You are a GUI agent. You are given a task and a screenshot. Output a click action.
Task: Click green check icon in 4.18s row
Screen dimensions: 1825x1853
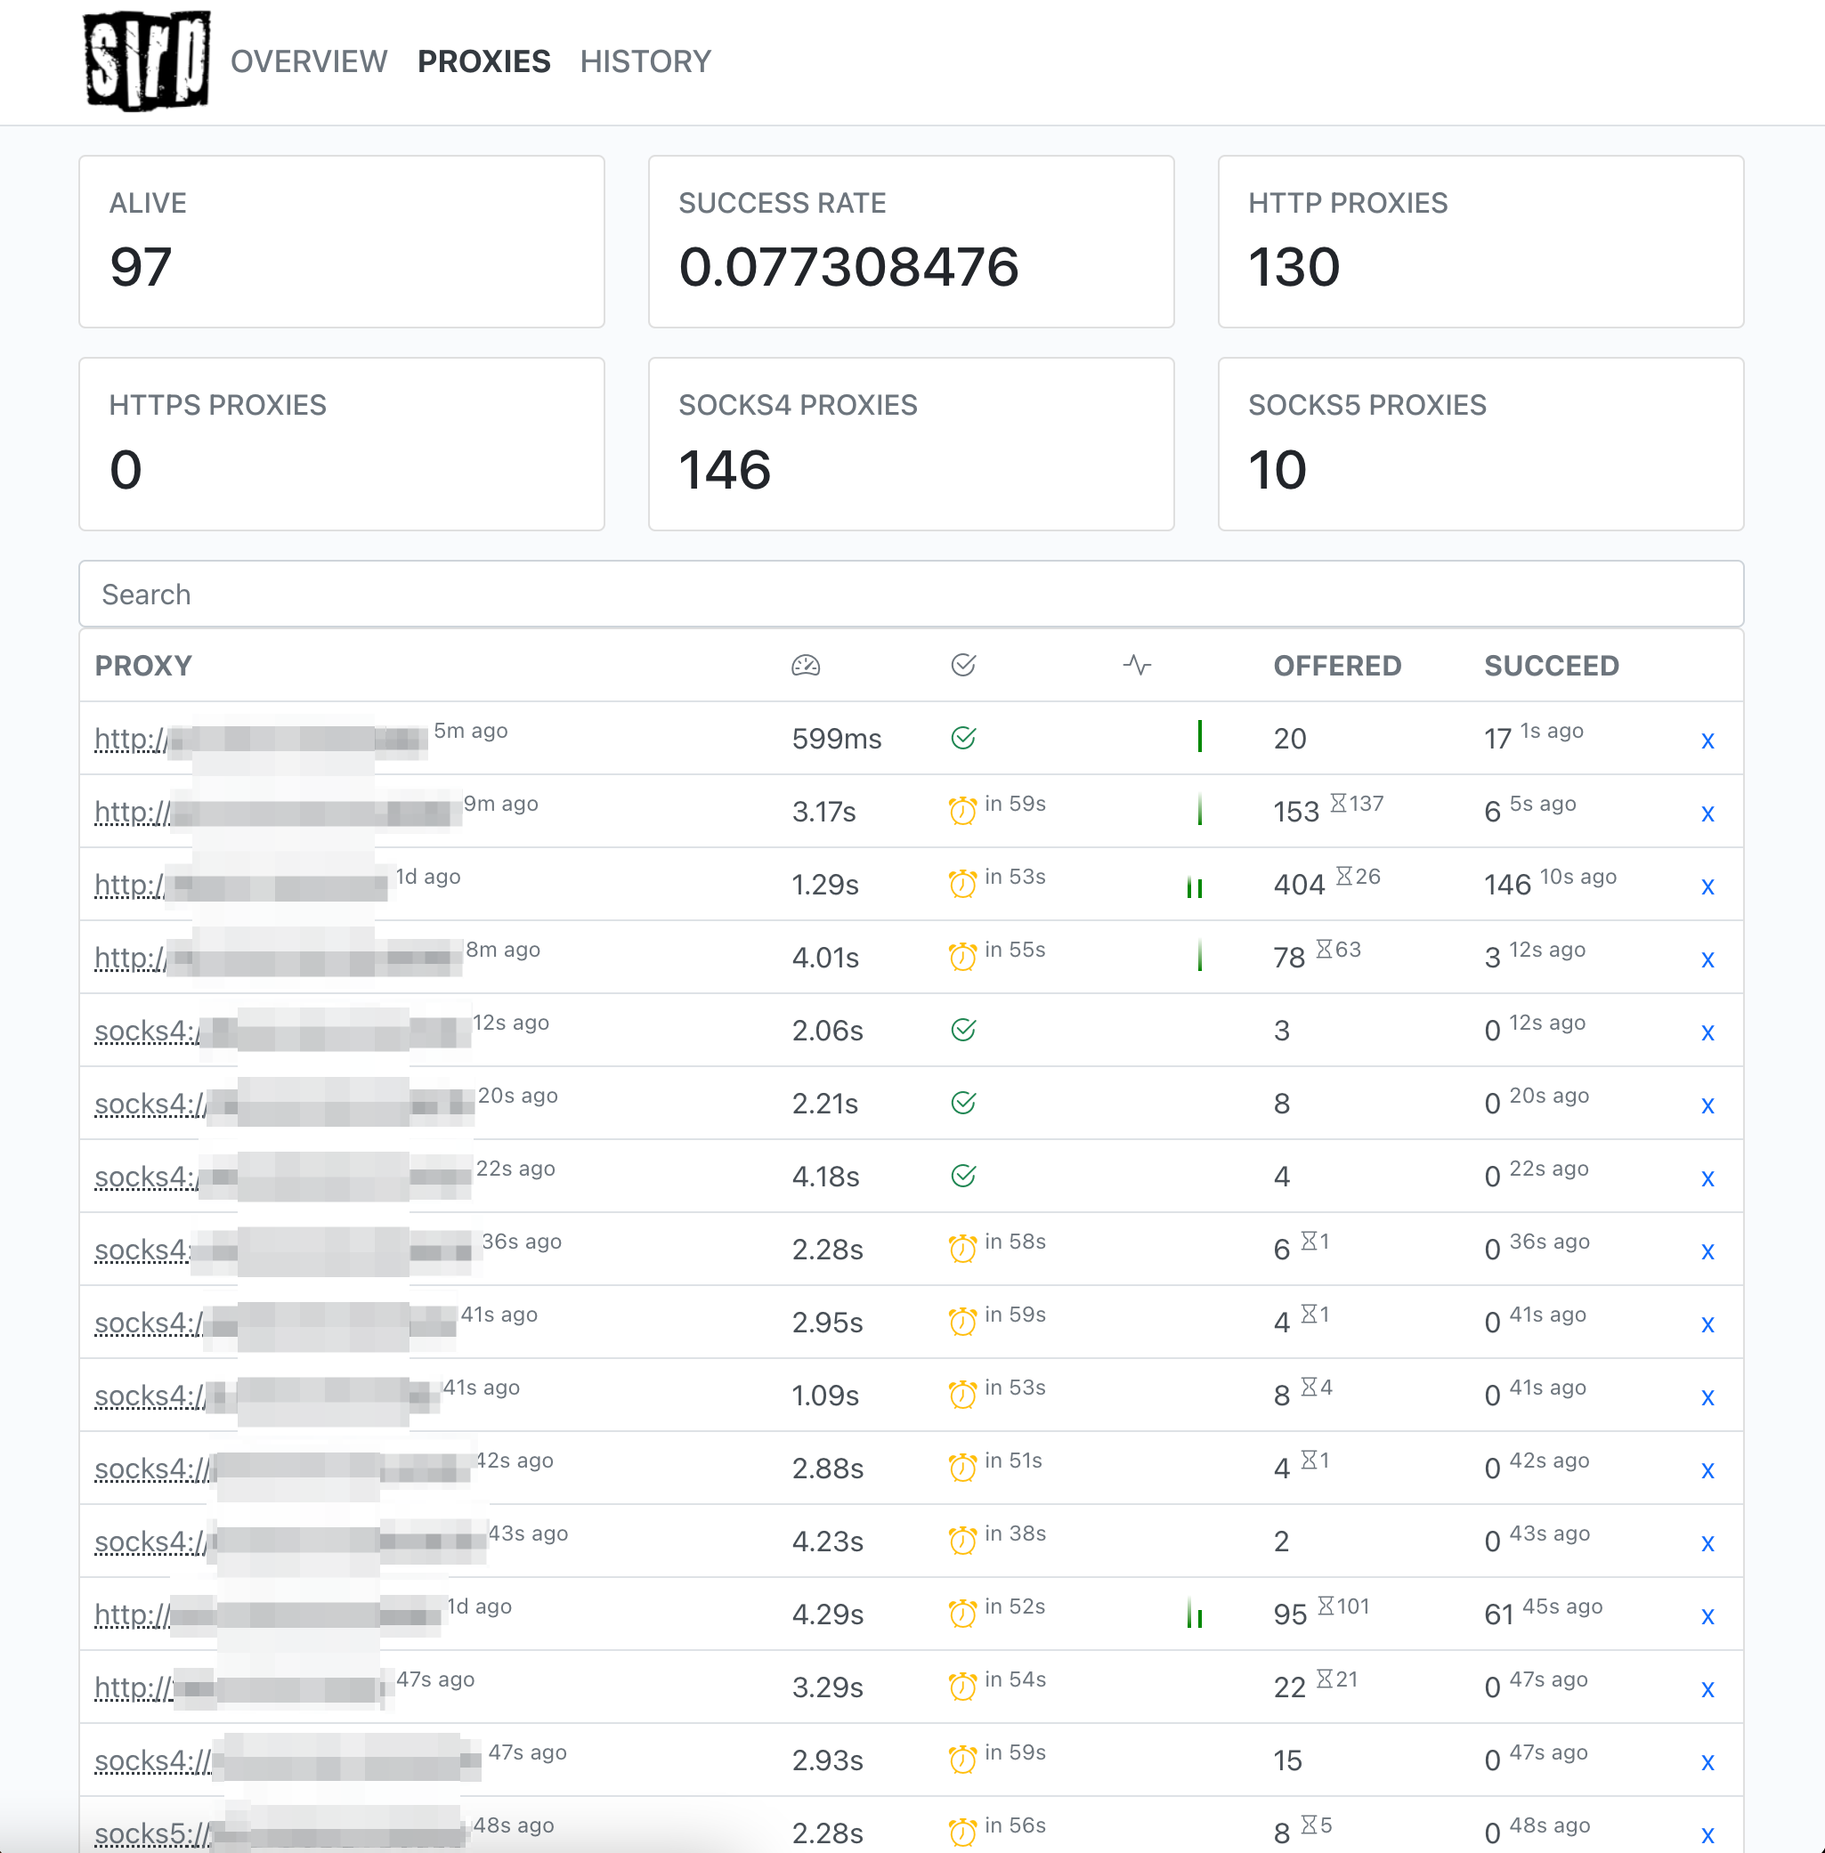[x=962, y=1176]
